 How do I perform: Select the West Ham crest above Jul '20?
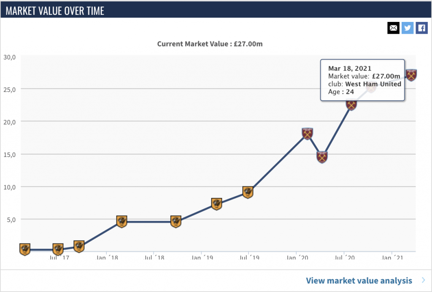coord(351,104)
